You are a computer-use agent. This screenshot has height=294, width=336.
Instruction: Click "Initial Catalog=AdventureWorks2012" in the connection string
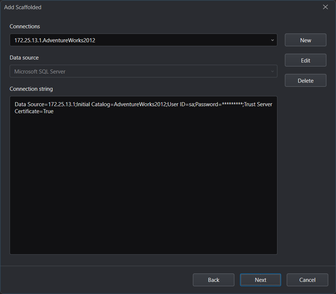tap(121, 104)
